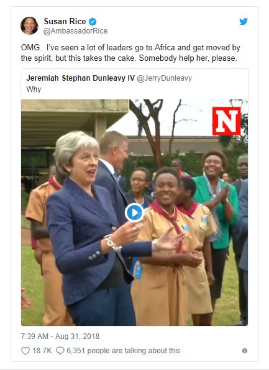Click Jeremiah Stephan Dunleavy IV name
The width and height of the screenshot is (269, 370).
click(81, 78)
